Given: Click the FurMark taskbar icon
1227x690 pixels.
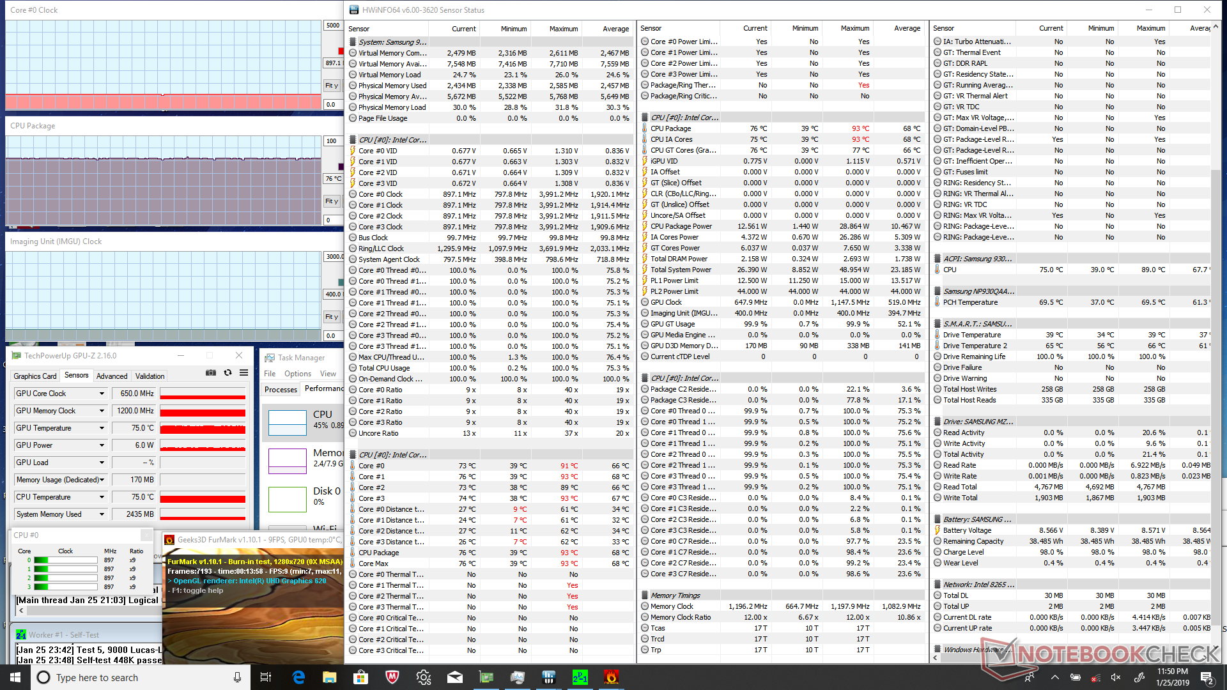Looking at the screenshot, I should click(x=611, y=677).
